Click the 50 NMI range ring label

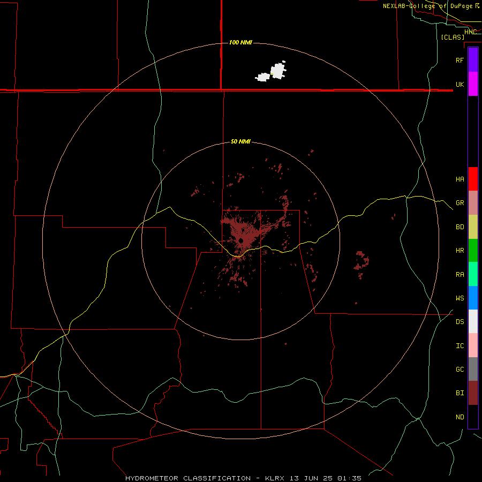pyautogui.click(x=240, y=142)
